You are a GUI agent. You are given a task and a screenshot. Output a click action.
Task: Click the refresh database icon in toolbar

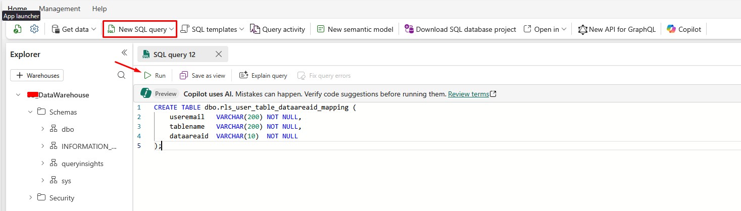18,29
